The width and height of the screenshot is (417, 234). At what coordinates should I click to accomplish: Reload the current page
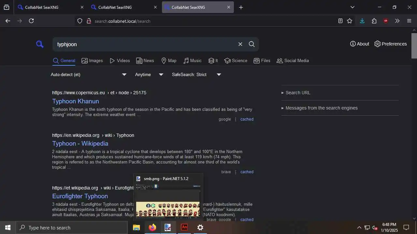[31, 21]
